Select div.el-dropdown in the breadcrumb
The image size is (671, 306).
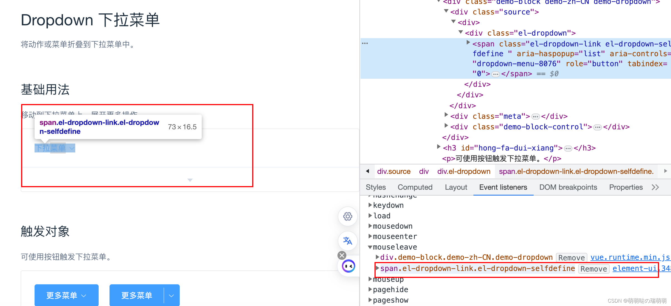pos(464,171)
